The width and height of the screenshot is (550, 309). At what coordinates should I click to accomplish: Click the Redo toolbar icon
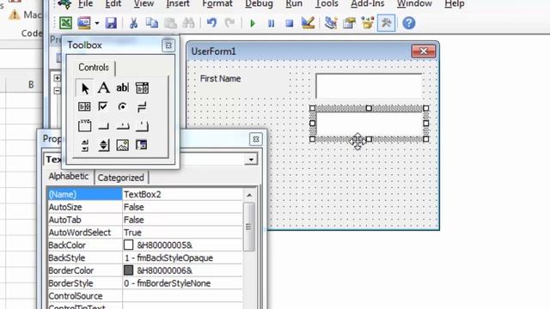click(229, 23)
